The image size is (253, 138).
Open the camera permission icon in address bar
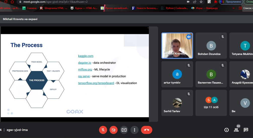[x=188, y=2]
